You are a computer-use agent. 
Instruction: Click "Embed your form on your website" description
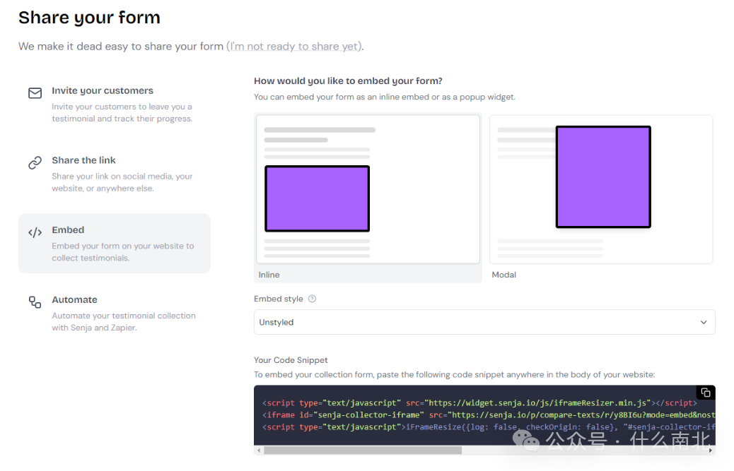[x=122, y=252]
